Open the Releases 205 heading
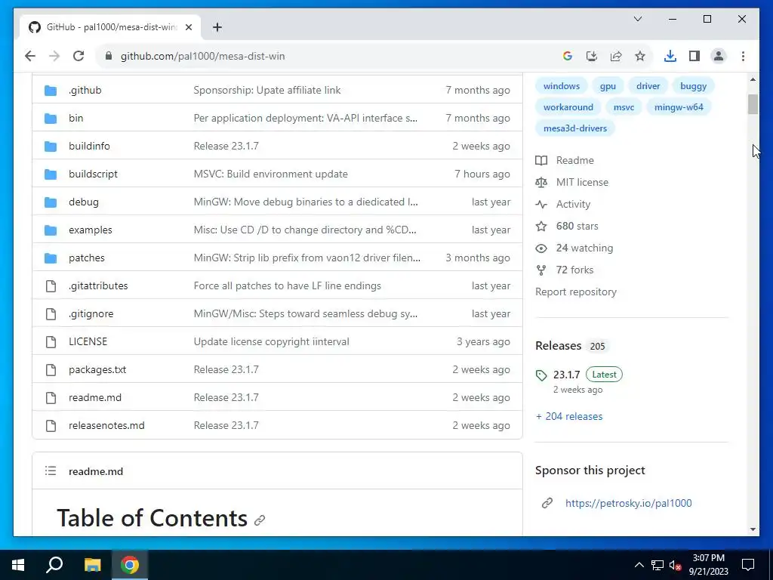This screenshot has height=580, width=773. 571,346
